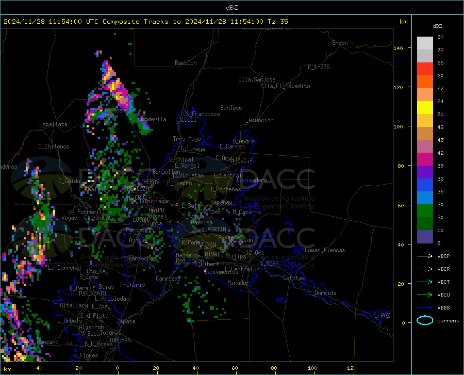Click the '-40' tick on horizontal axis
Screen dimensions: 464x375
(x=38, y=368)
